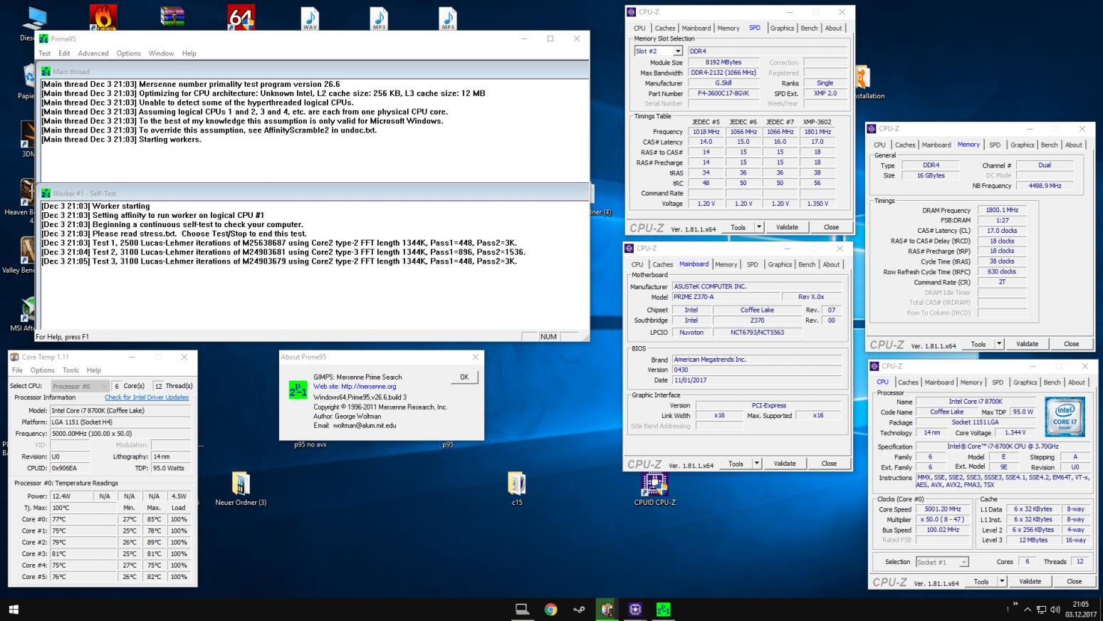Open About tab in CPU-Z SPD window

click(x=834, y=28)
